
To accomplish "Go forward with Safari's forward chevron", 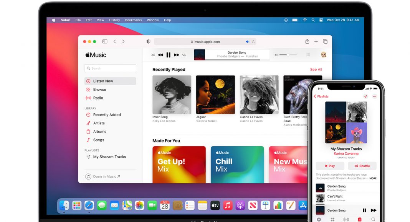I will (x=123, y=41).
